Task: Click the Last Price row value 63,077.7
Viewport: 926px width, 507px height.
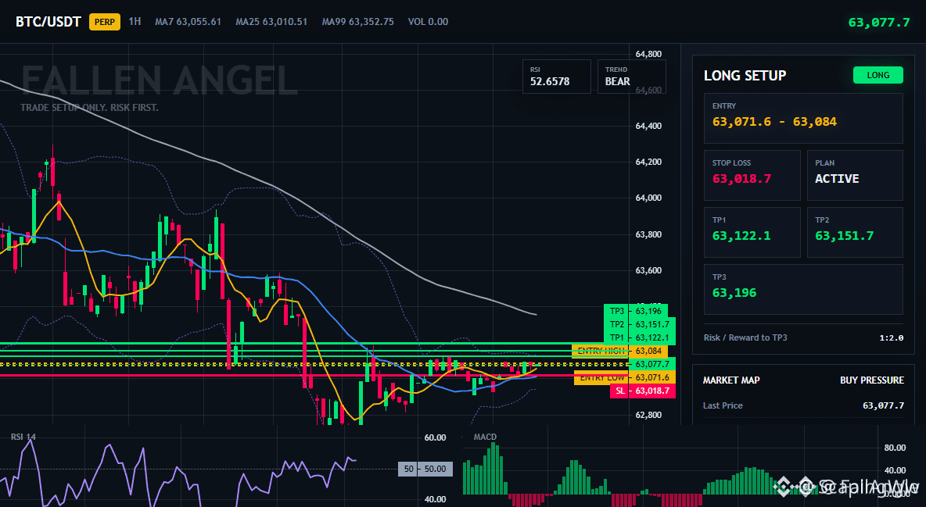Action: click(x=883, y=405)
